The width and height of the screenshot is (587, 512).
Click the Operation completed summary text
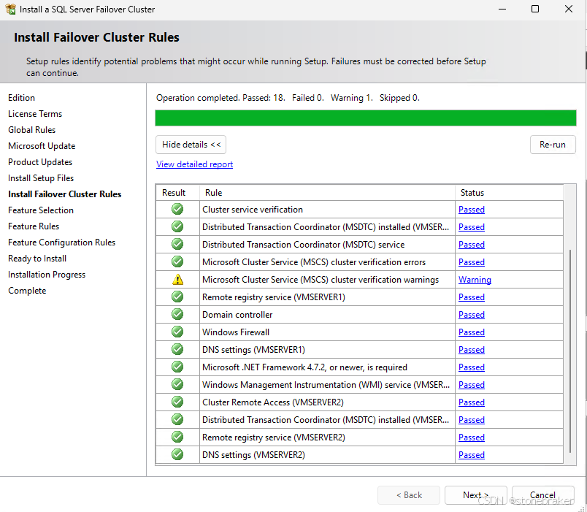[288, 98]
